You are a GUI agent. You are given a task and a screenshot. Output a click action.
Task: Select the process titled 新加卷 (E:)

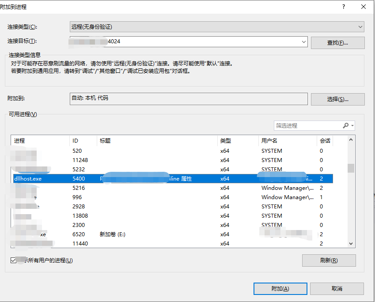tap(173, 234)
